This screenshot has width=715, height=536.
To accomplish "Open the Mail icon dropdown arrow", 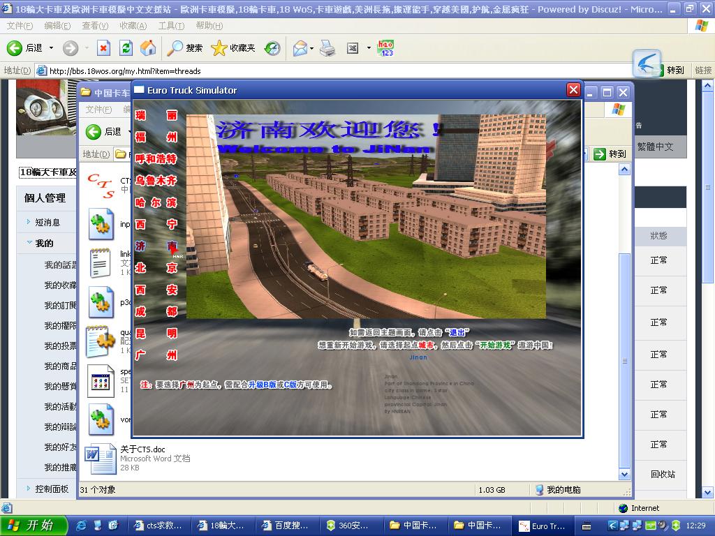I will 311,48.
